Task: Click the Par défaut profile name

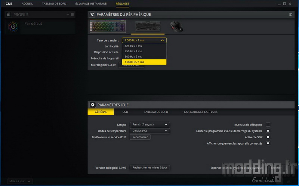Action: [33, 24]
